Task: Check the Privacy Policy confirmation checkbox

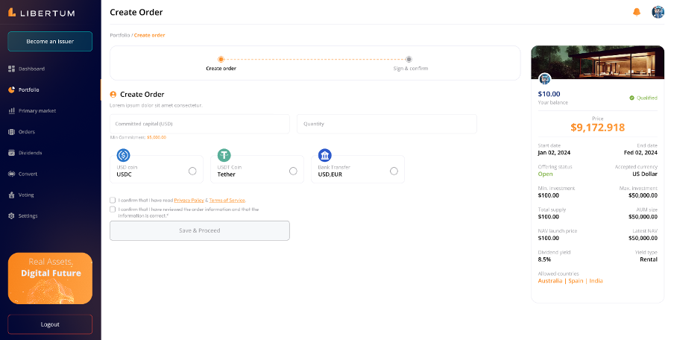Action: [113, 200]
